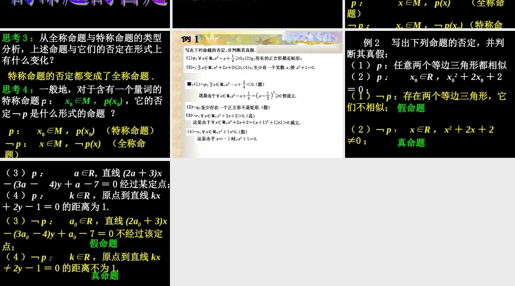
Task: Click the 真命题 label under (4) ¬p
Action: [x=105, y=276]
